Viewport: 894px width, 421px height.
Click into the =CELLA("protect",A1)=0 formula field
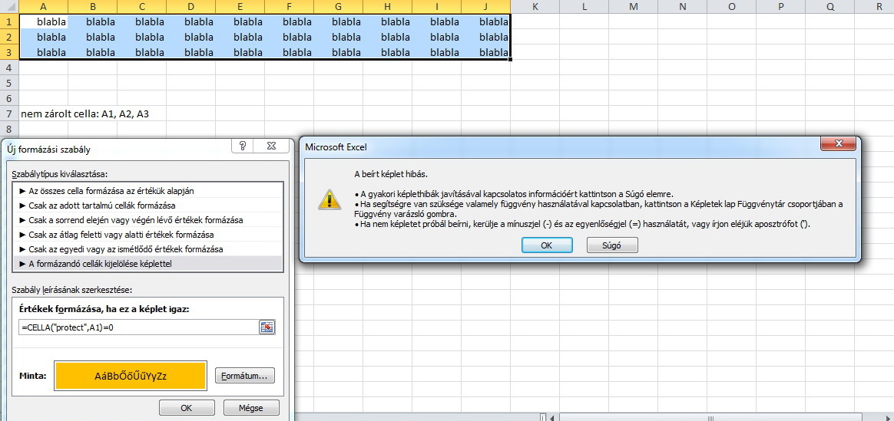tap(138, 327)
